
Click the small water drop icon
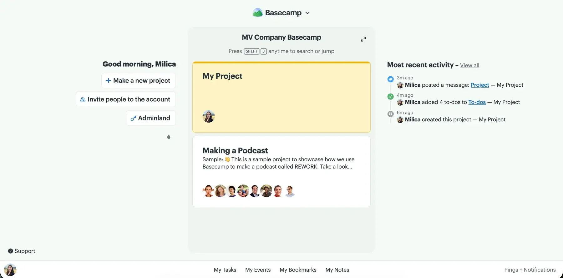(x=169, y=137)
